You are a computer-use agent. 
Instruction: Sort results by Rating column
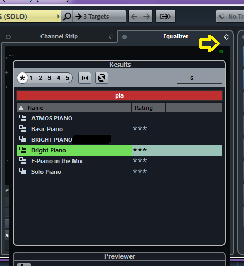tap(149, 108)
